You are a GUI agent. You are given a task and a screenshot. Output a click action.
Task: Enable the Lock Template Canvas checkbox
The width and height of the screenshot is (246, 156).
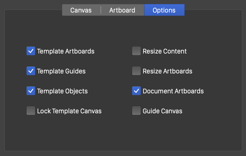(31, 111)
